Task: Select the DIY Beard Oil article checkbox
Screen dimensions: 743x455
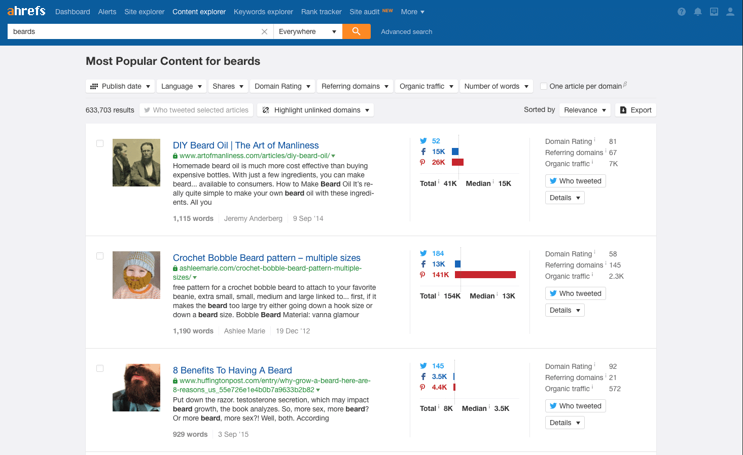Action: (100, 143)
